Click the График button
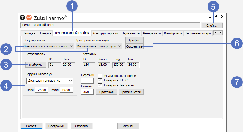This screenshot has width=243, height=132. pyautogui.click(x=134, y=40)
